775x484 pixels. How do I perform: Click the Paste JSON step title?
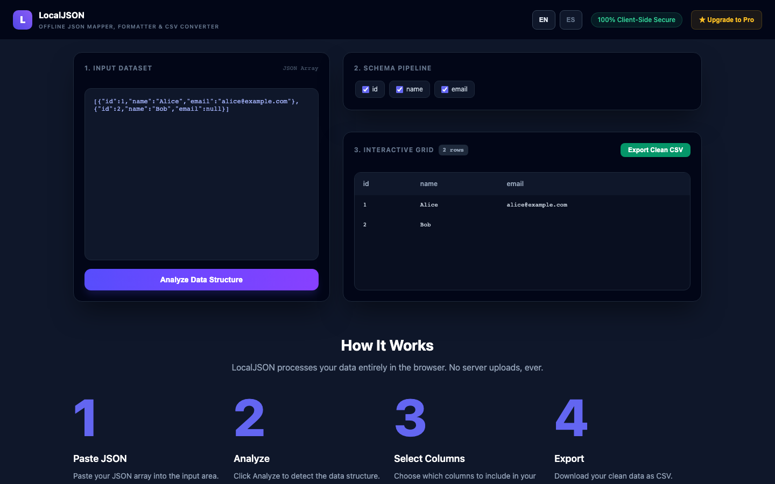point(100,459)
